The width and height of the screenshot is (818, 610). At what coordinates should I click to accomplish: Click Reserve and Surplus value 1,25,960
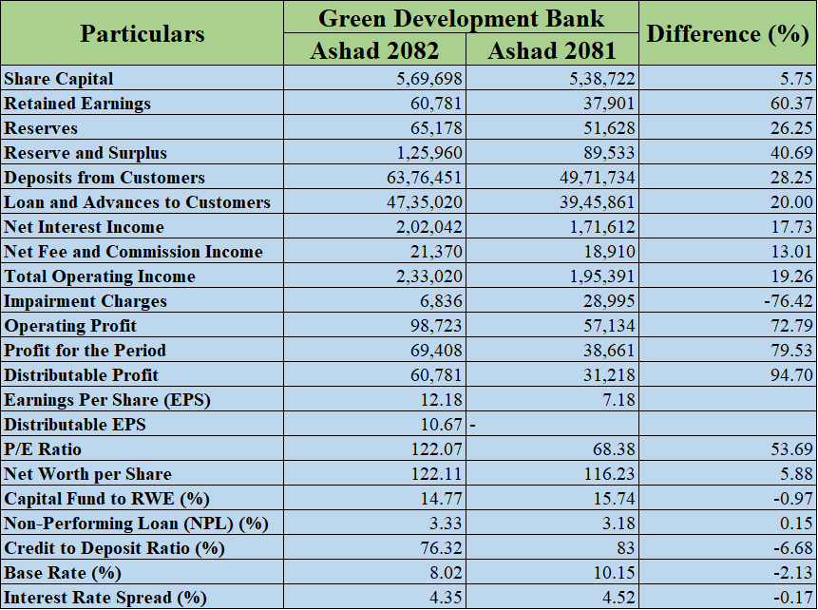tap(429, 153)
